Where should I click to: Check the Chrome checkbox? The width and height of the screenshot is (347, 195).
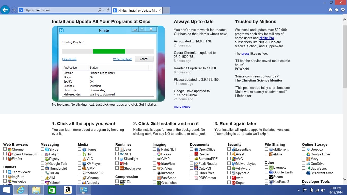click(x=5, y=149)
